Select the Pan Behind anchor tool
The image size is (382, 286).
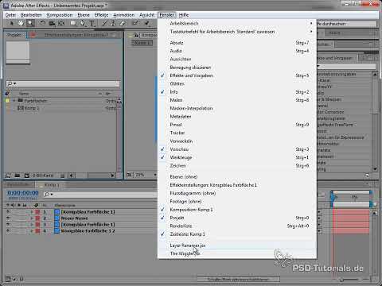pyautogui.click(x=61, y=23)
